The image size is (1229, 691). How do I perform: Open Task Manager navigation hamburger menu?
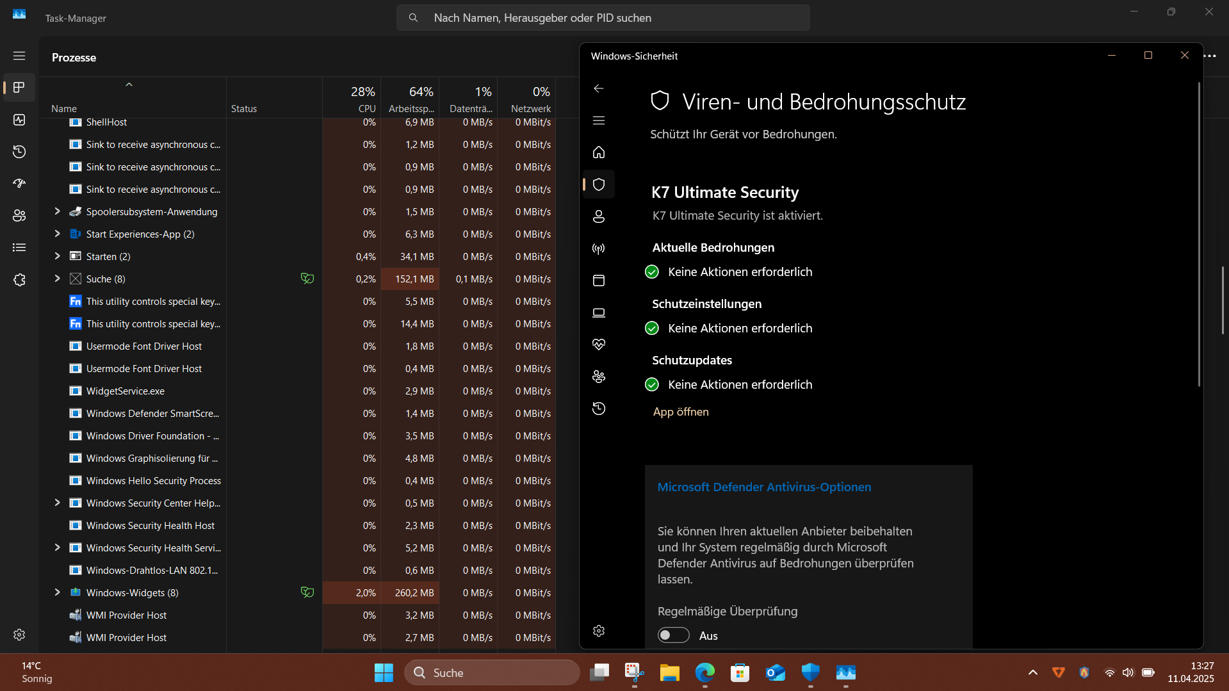[19, 56]
